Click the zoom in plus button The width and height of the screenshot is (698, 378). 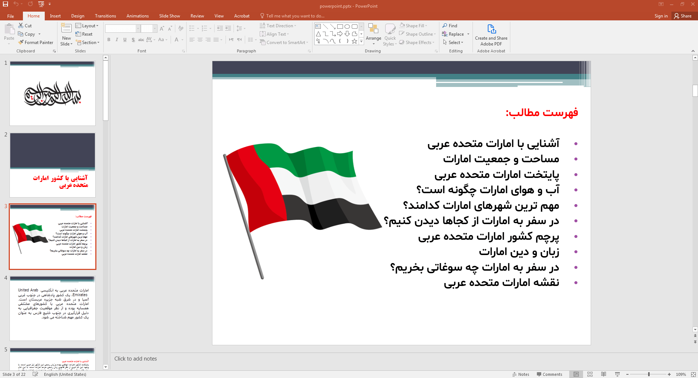pos(669,374)
